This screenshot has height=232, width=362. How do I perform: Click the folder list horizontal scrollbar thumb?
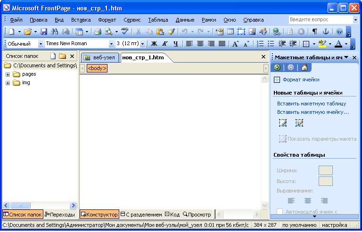20,205
